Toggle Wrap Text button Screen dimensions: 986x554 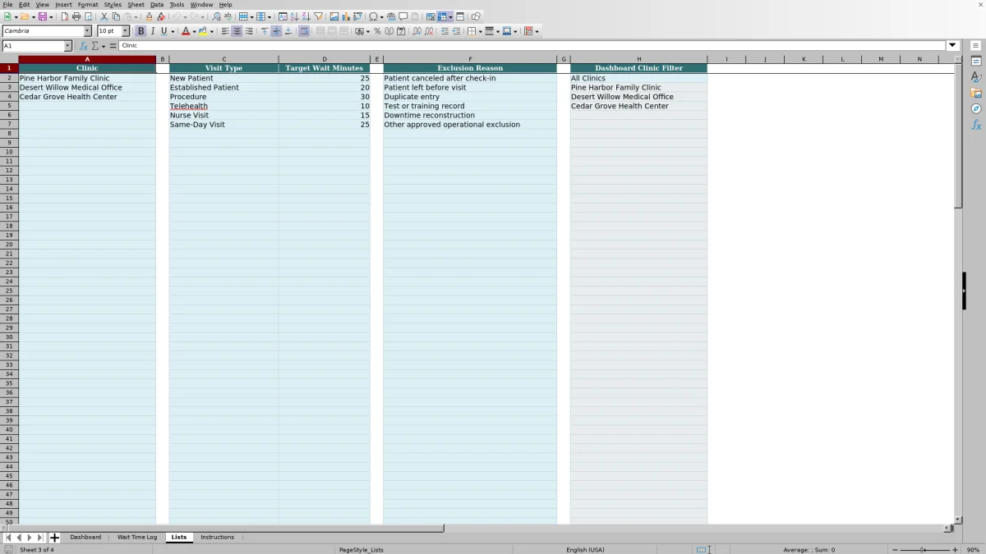(x=304, y=31)
